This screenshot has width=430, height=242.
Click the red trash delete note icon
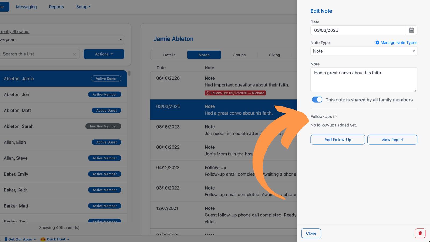(x=420, y=233)
